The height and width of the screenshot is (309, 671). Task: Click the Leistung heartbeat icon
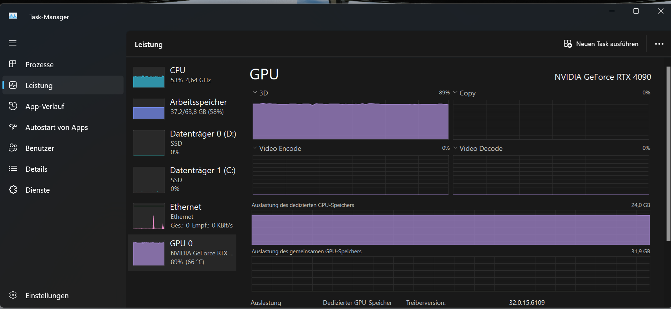(x=13, y=85)
